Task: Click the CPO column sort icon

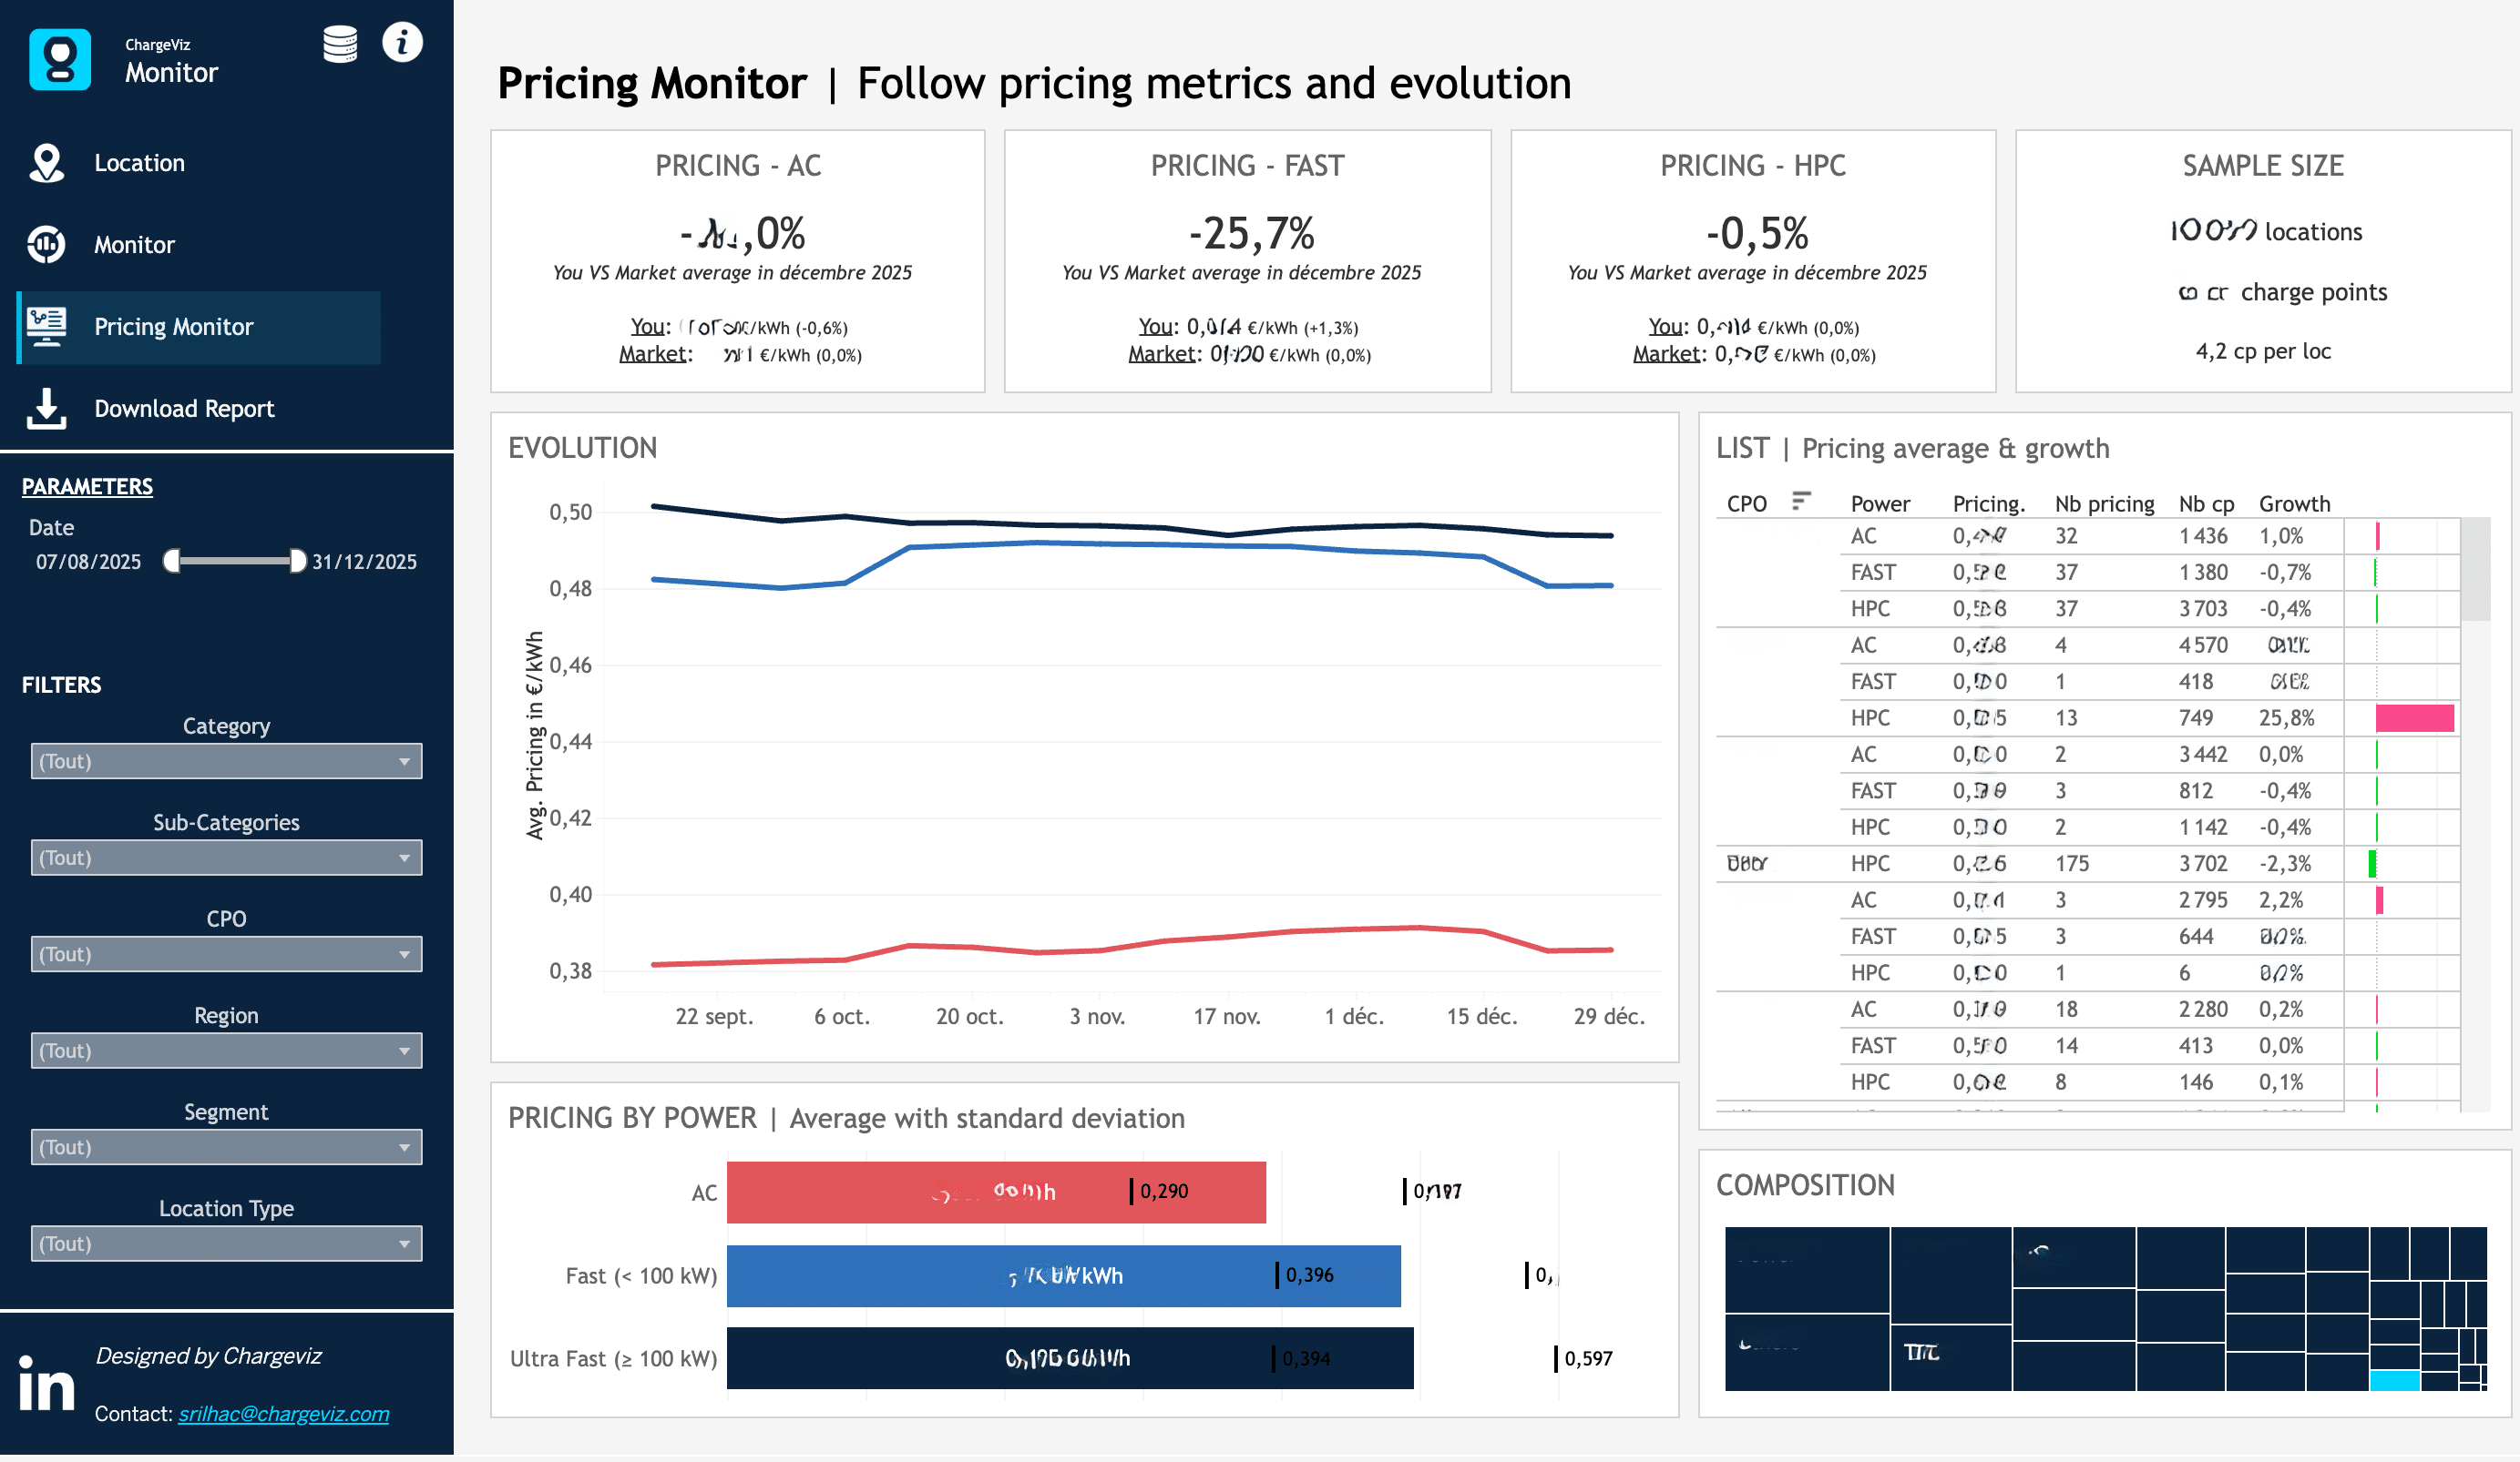Action: (1801, 501)
